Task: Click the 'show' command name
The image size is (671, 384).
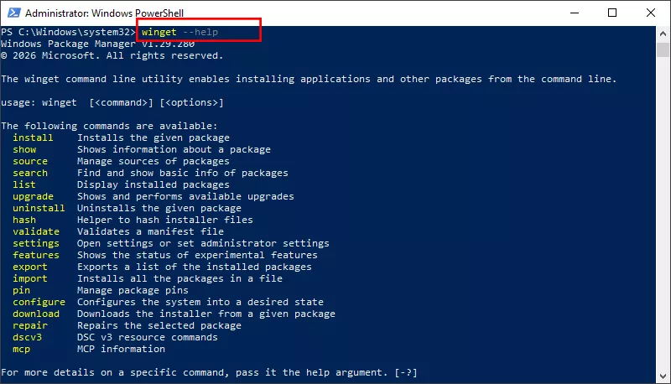Action: [24, 150]
